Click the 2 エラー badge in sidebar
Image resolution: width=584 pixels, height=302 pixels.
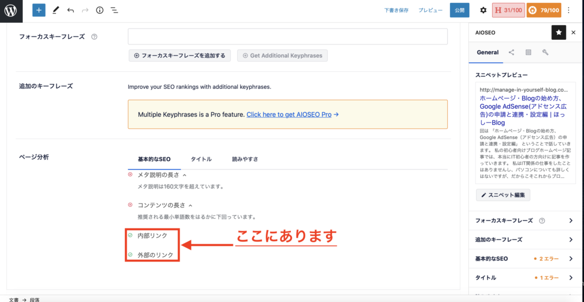pos(546,259)
